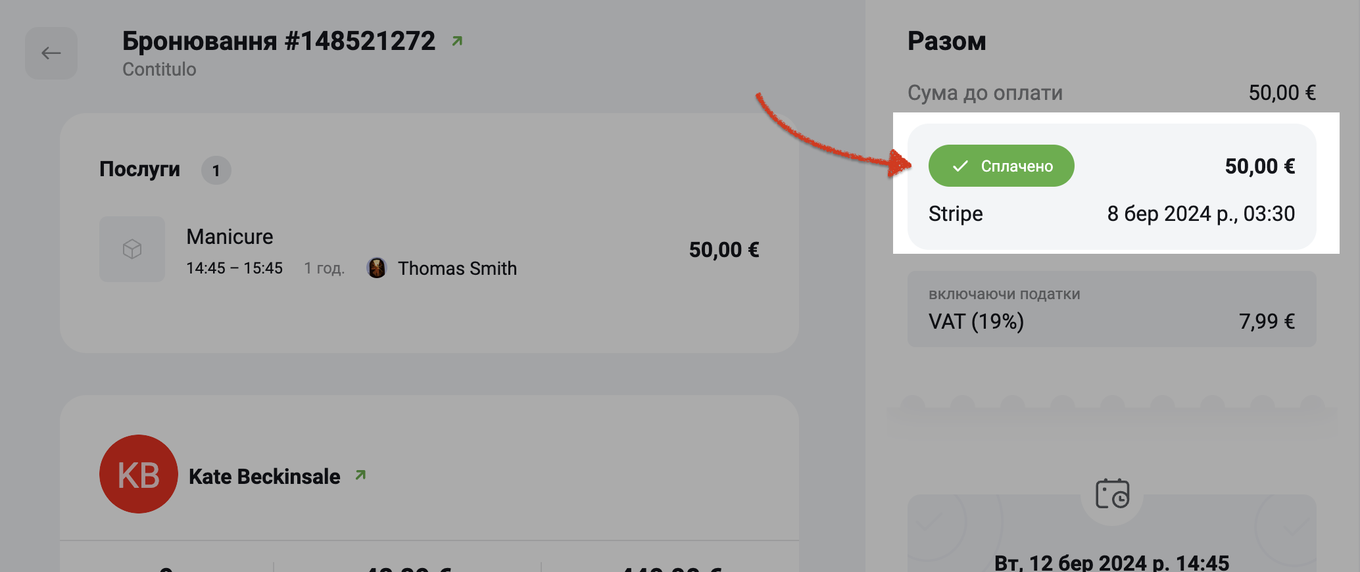Click the calendar clock icon
This screenshot has height=572, width=1360.
click(1112, 494)
